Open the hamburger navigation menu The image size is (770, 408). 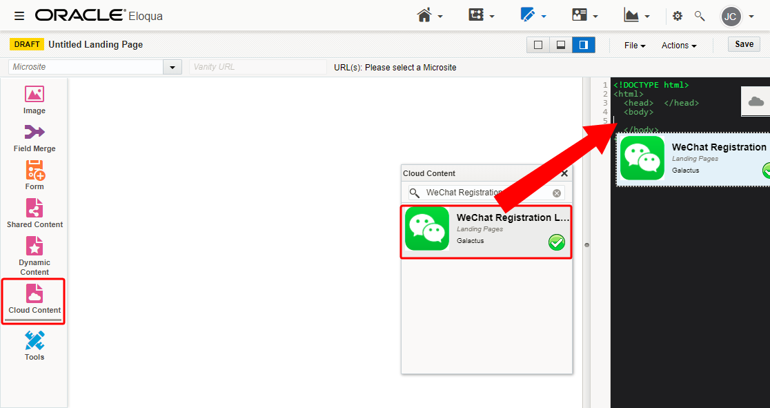(x=19, y=16)
